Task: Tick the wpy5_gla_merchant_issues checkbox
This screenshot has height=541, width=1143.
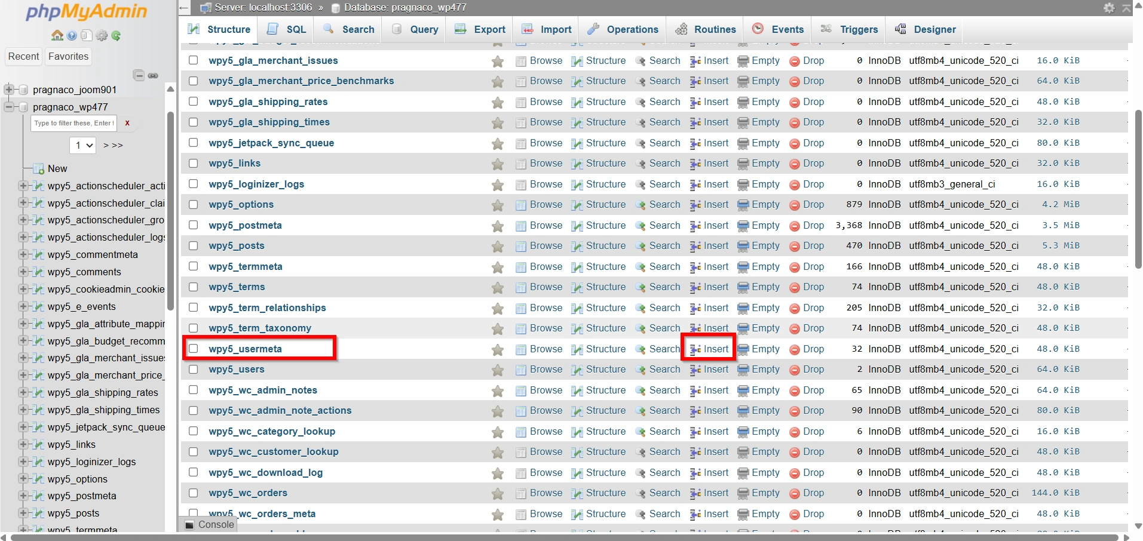Action: point(194,60)
